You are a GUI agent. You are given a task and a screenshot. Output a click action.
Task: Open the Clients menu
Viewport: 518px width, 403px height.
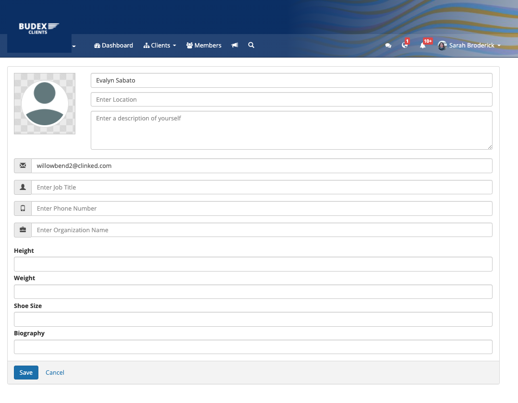pyautogui.click(x=159, y=45)
